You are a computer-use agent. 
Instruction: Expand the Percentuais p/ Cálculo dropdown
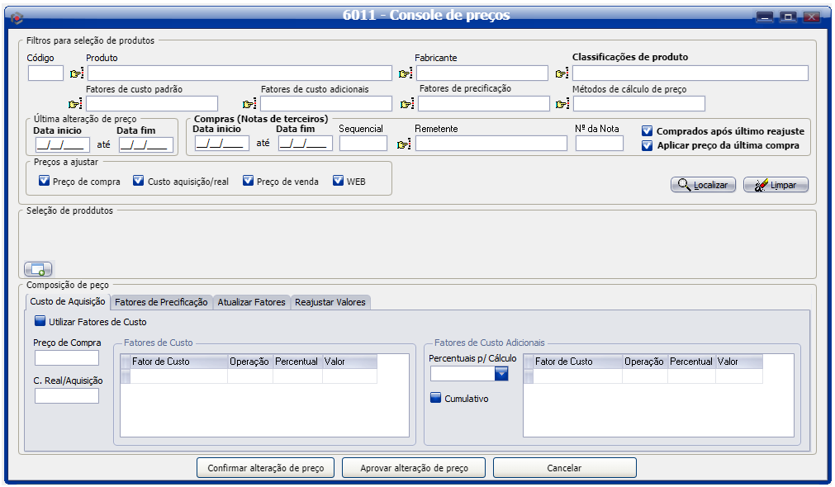[501, 374]
